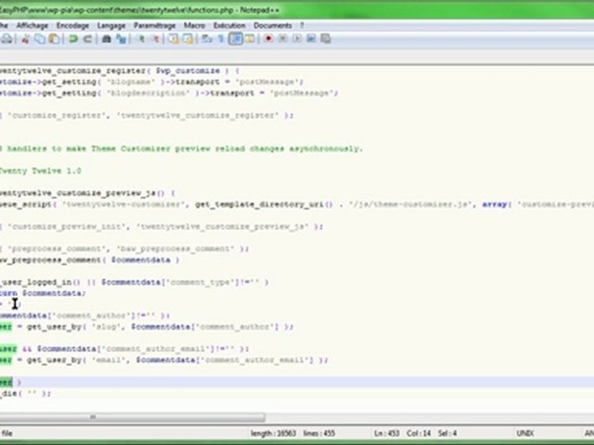The width and height of the screenshot is (594, 445).
Task: Open the Encodage menu
Action: (x=73, y=25)
